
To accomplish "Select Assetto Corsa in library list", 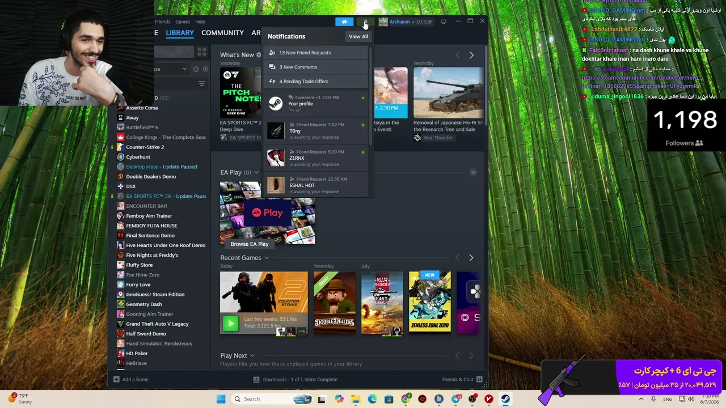I will point(142,108).
